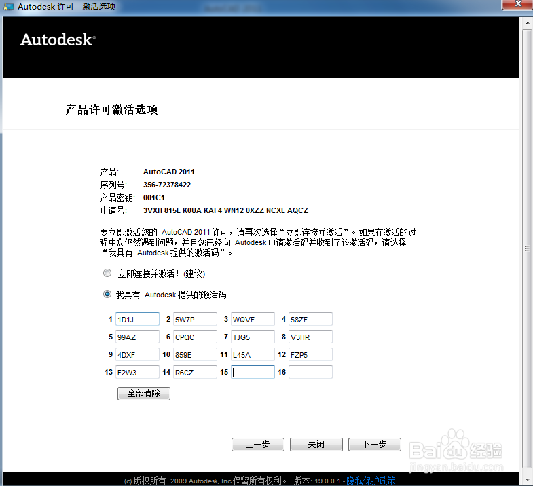Viewport: 533px width, 486px height.
Task: Click the product key 001C1
Action: [x=154, y=198]
